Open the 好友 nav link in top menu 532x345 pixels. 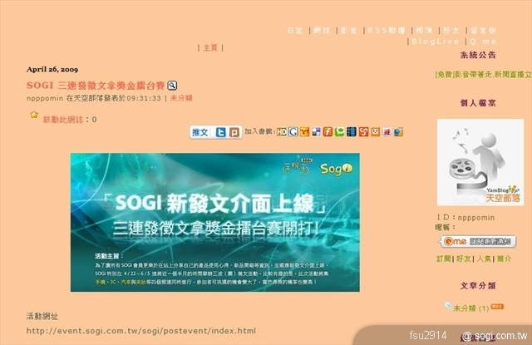pos(451,31)
